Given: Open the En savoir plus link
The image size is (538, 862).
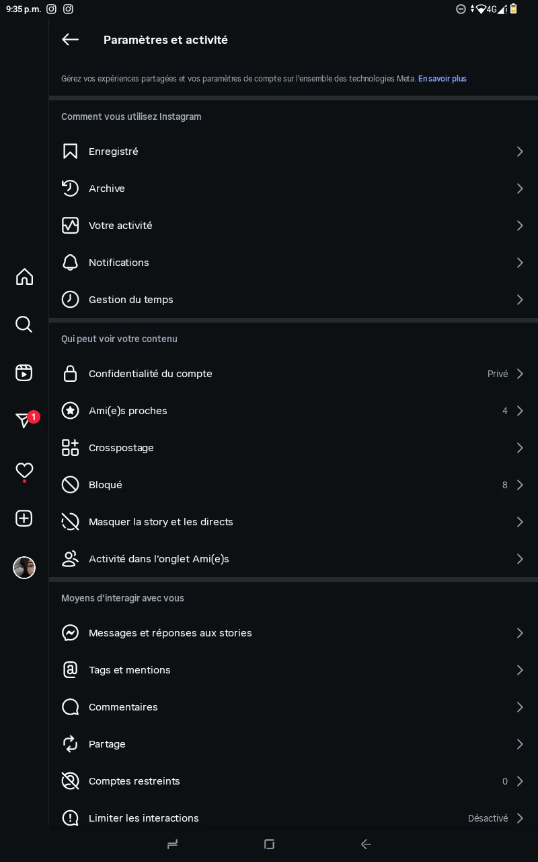Looking at the screenshot, I should click(443, 79).
